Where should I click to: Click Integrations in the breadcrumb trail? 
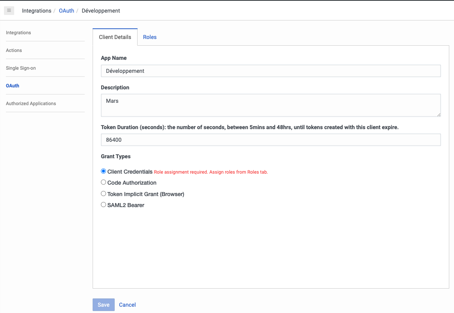click(37, 11)
